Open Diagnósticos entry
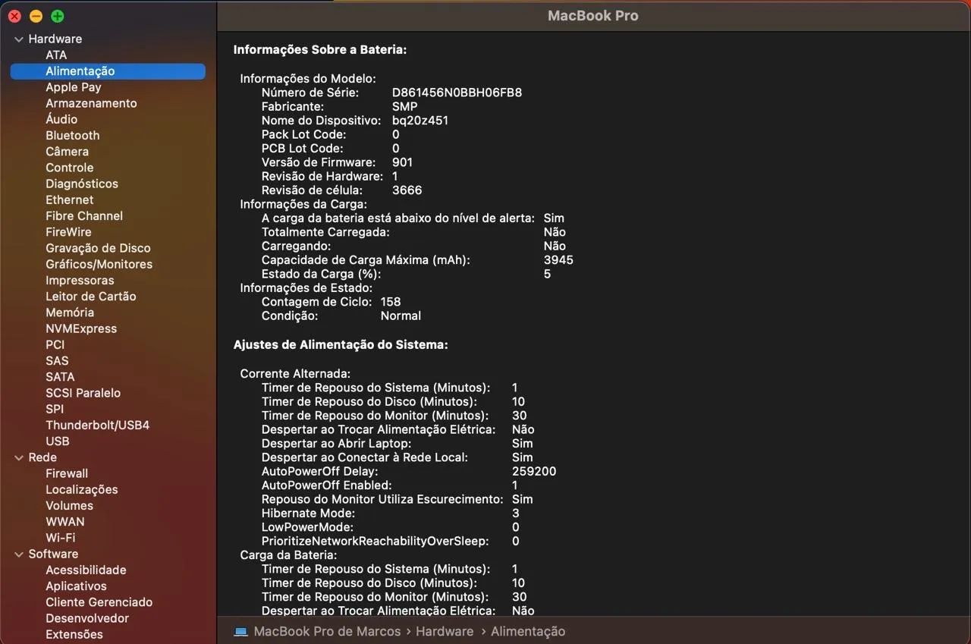971x644 pixels. (82, 184)
